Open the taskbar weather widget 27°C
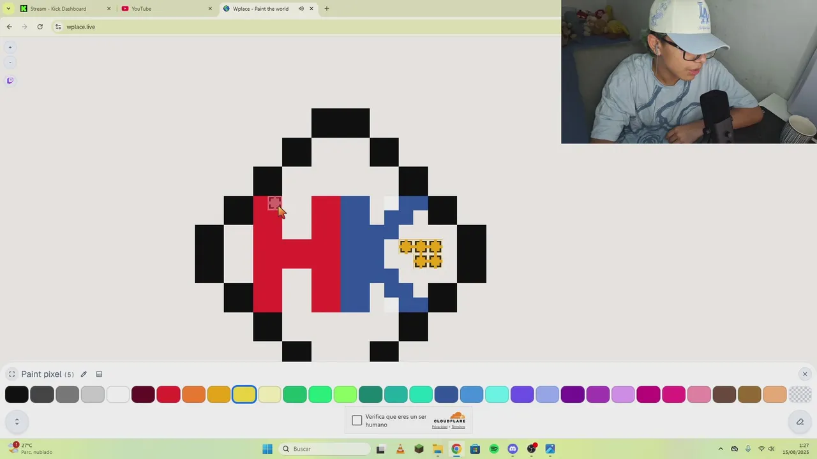This screenshot has width=817, height=459. tap(31, 449)
